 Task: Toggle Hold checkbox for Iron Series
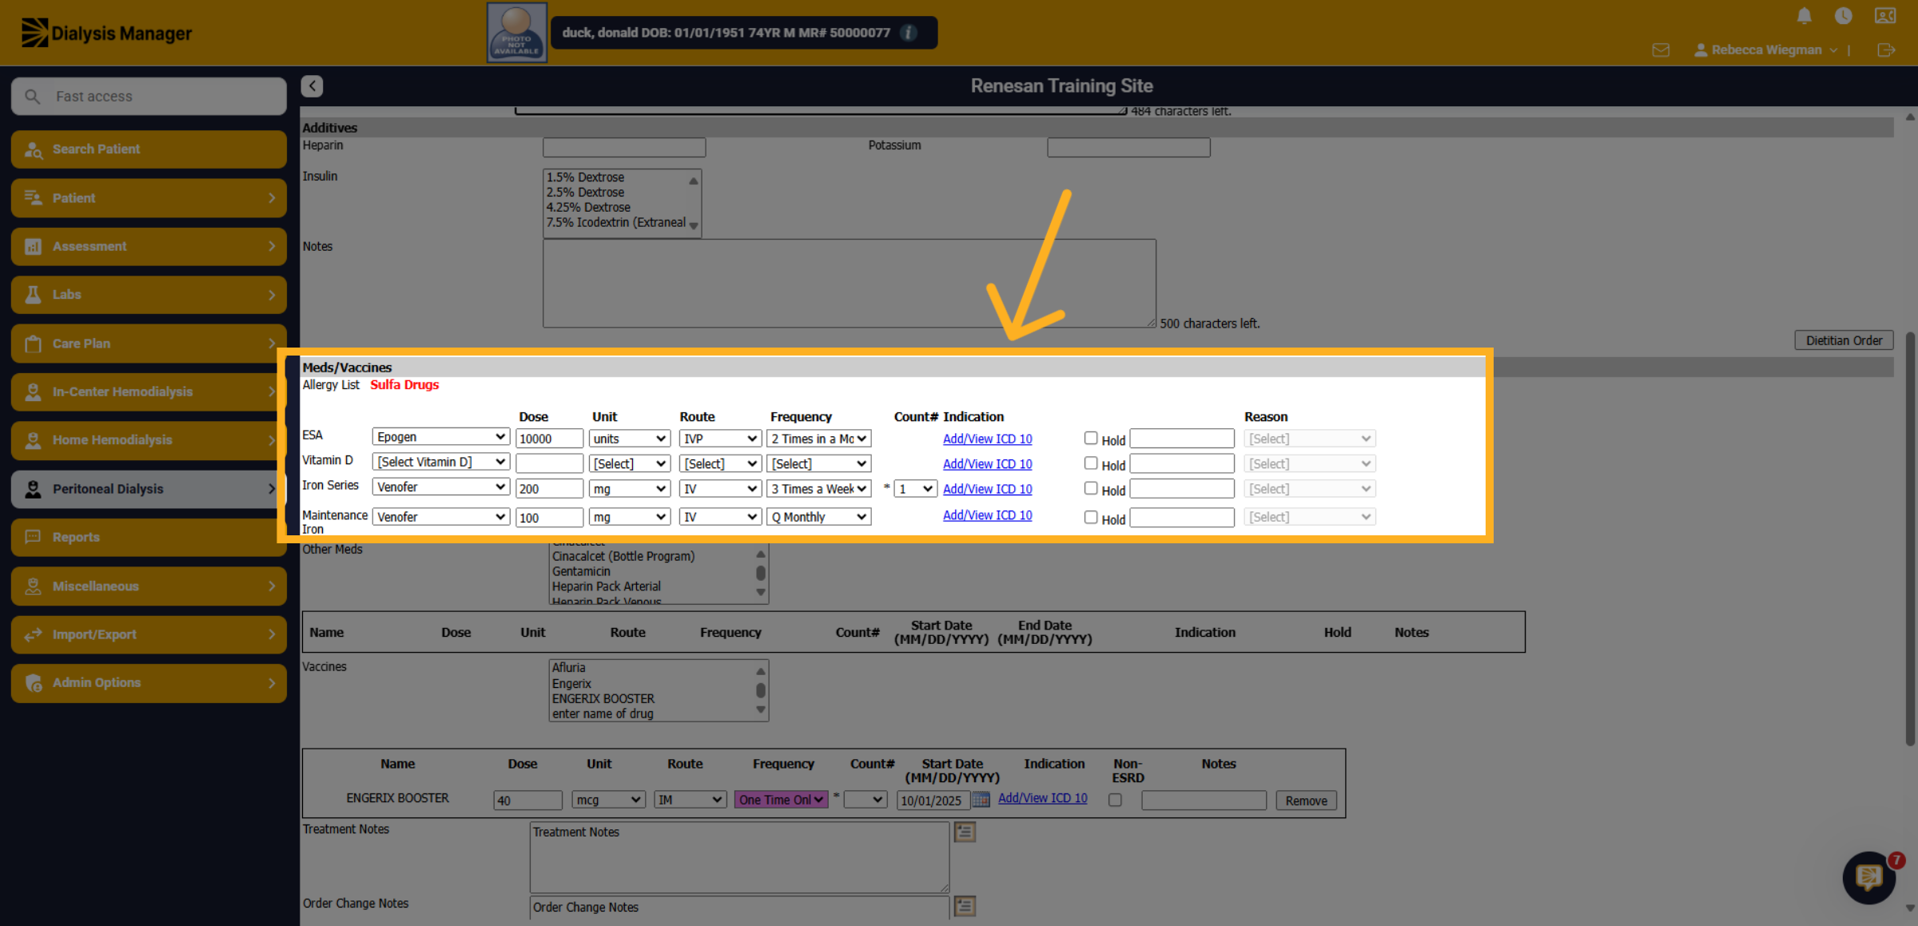tap(1090, 487)
